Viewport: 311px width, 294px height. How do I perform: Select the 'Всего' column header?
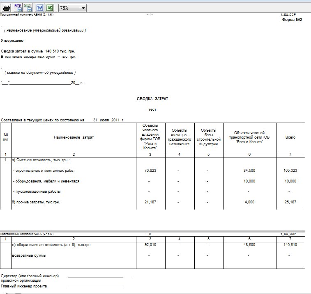(x=290, y=137)
